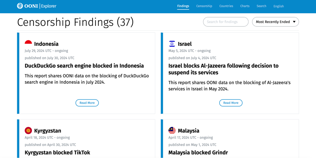Select Search in the navigation bar
This screenshot has height=158, width=316.
261,6
